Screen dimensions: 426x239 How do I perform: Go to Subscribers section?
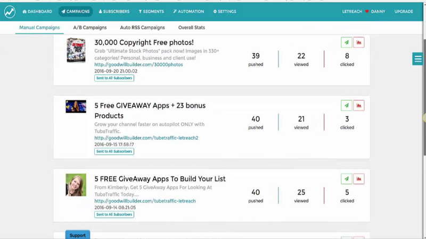(114, 11)
